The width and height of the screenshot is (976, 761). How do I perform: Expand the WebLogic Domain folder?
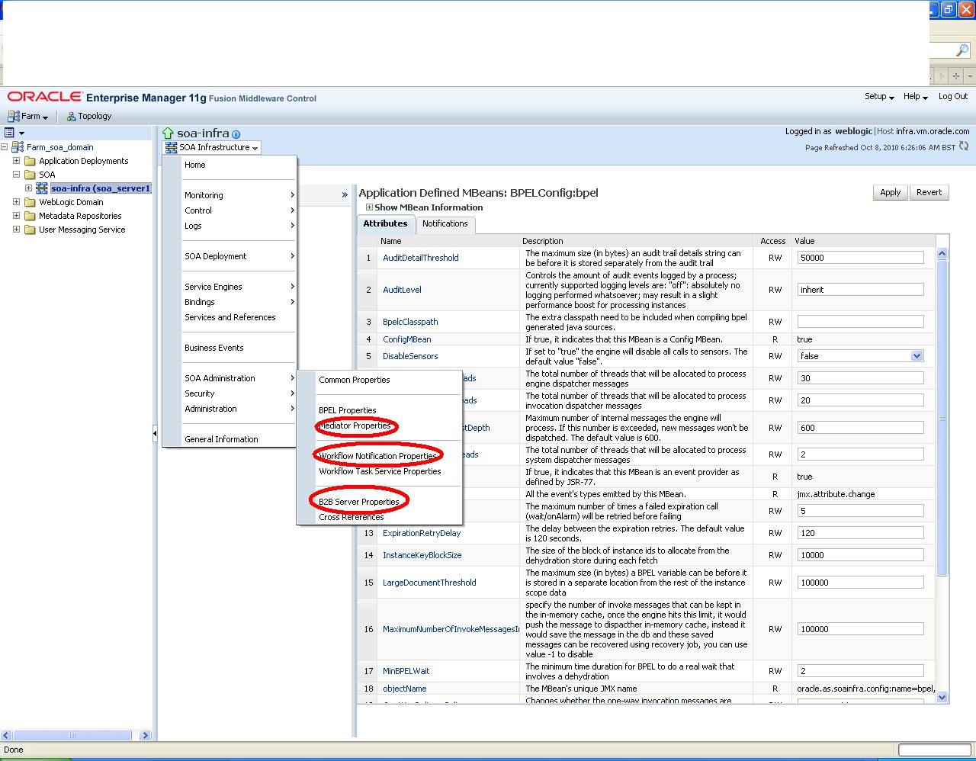pos(17,202)
